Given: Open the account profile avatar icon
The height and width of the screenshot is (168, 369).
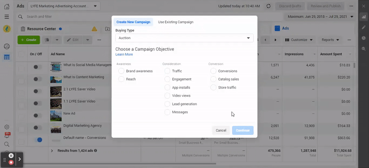Looking at the screenshot, I should [7, 29].
